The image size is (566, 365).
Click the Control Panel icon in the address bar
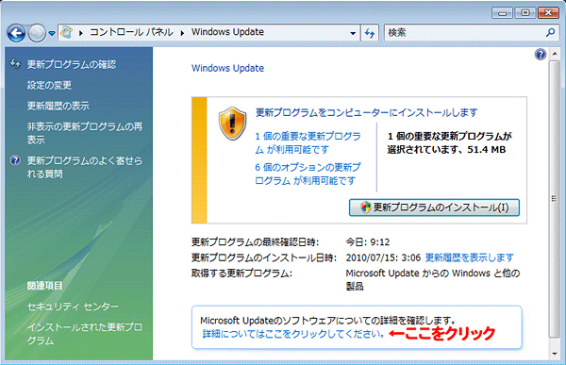tap(66, 32)
